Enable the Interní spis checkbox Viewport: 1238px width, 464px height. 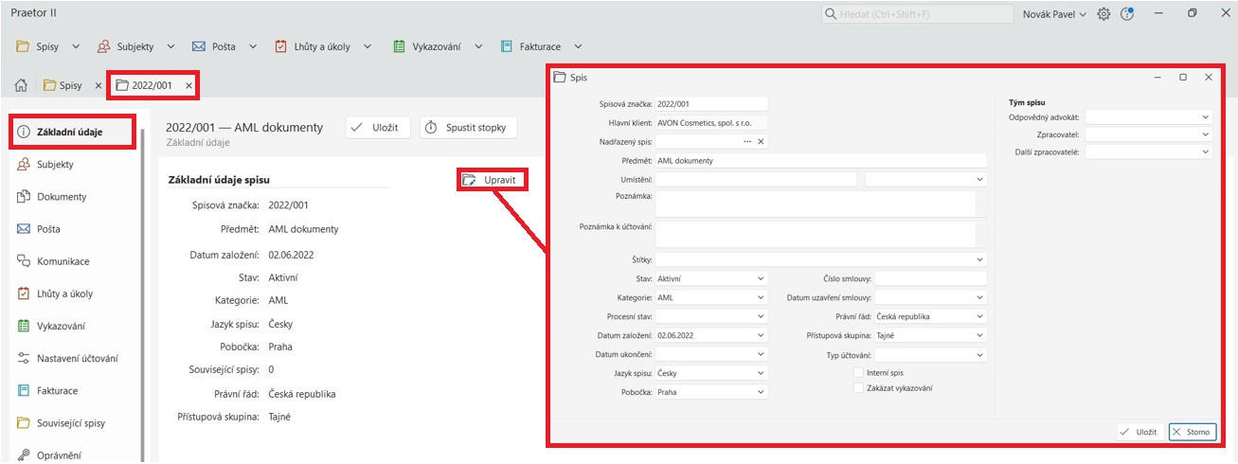(x=858, y=373)
